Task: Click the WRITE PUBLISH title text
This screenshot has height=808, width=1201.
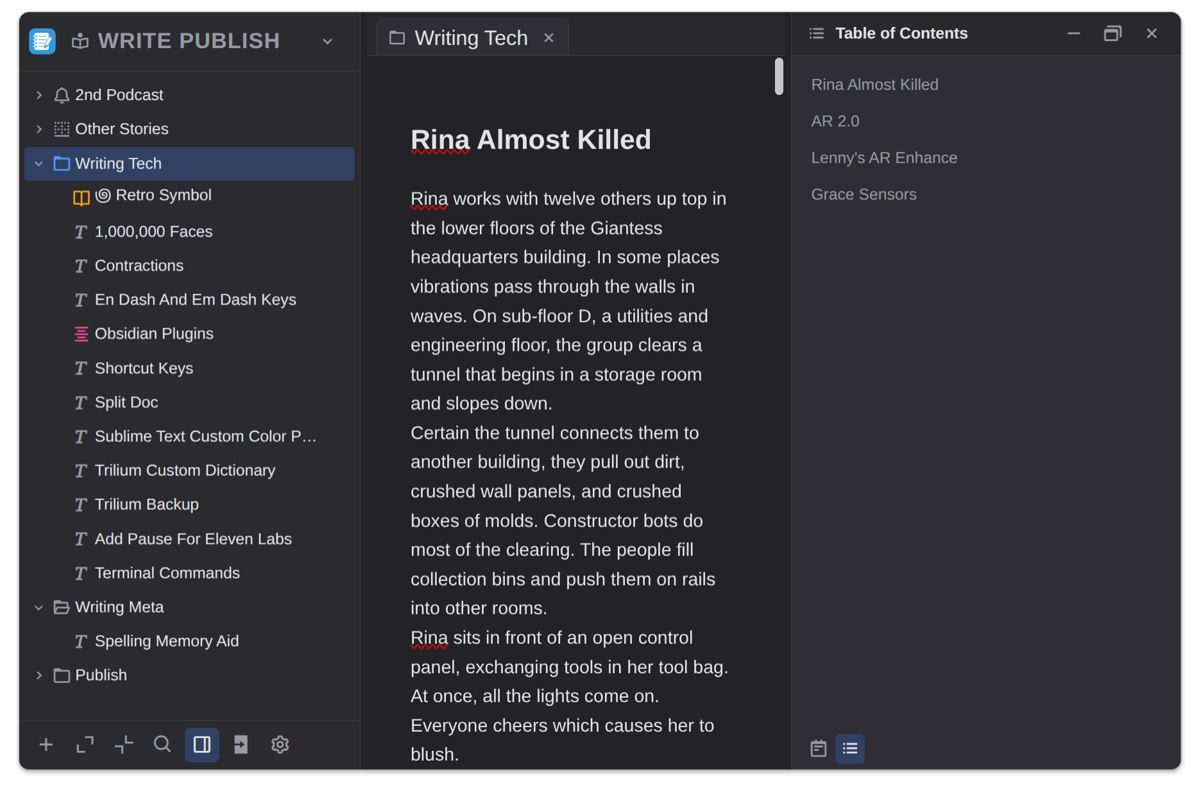Action: (189, 41)
